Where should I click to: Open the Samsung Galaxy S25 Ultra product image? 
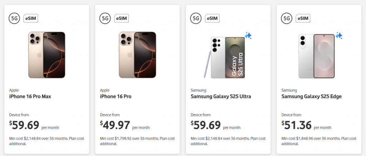tap(224, 57)
